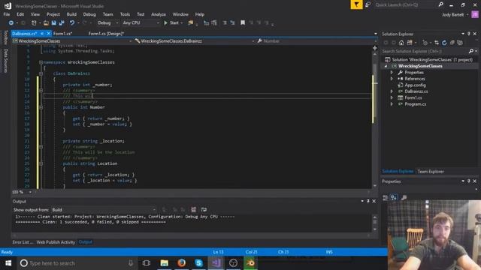Viewport: 481px width, 270px height.
Task: Toggle auto-hide pin on Properties panel
Action: (x=469, y=181)
